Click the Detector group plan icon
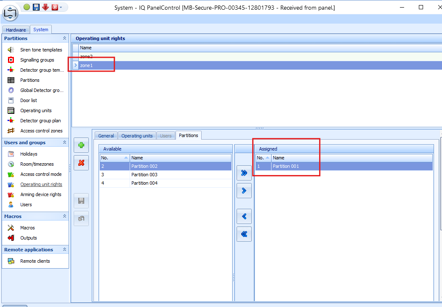Image resolution: width=442 pixels, height=307 pixels. click(11, 121)
